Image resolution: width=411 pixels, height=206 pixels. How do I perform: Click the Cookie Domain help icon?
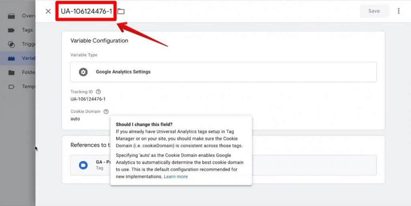tap(106, 111)
